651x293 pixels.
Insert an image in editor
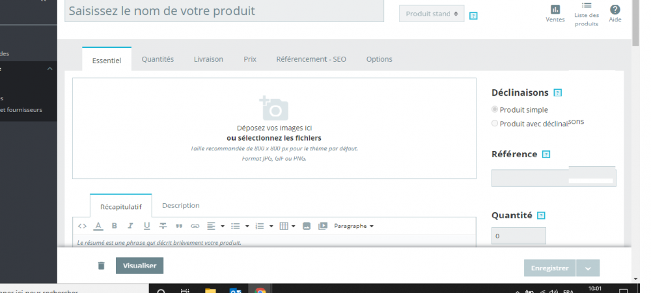[307, 226]
